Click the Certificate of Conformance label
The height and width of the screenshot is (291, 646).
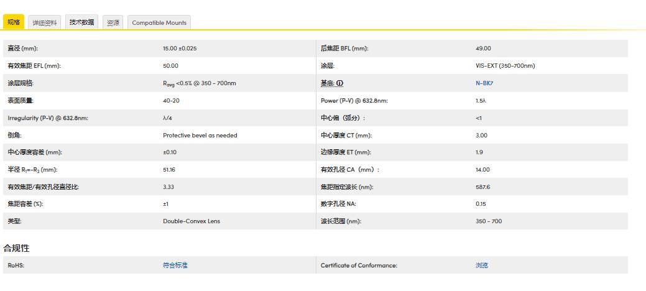[x=359, y=266]
